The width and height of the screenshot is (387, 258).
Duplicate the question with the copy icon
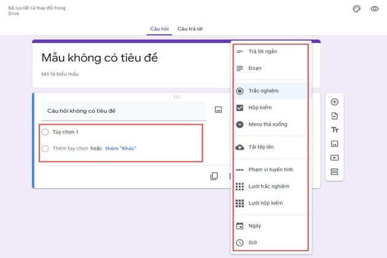214,176
